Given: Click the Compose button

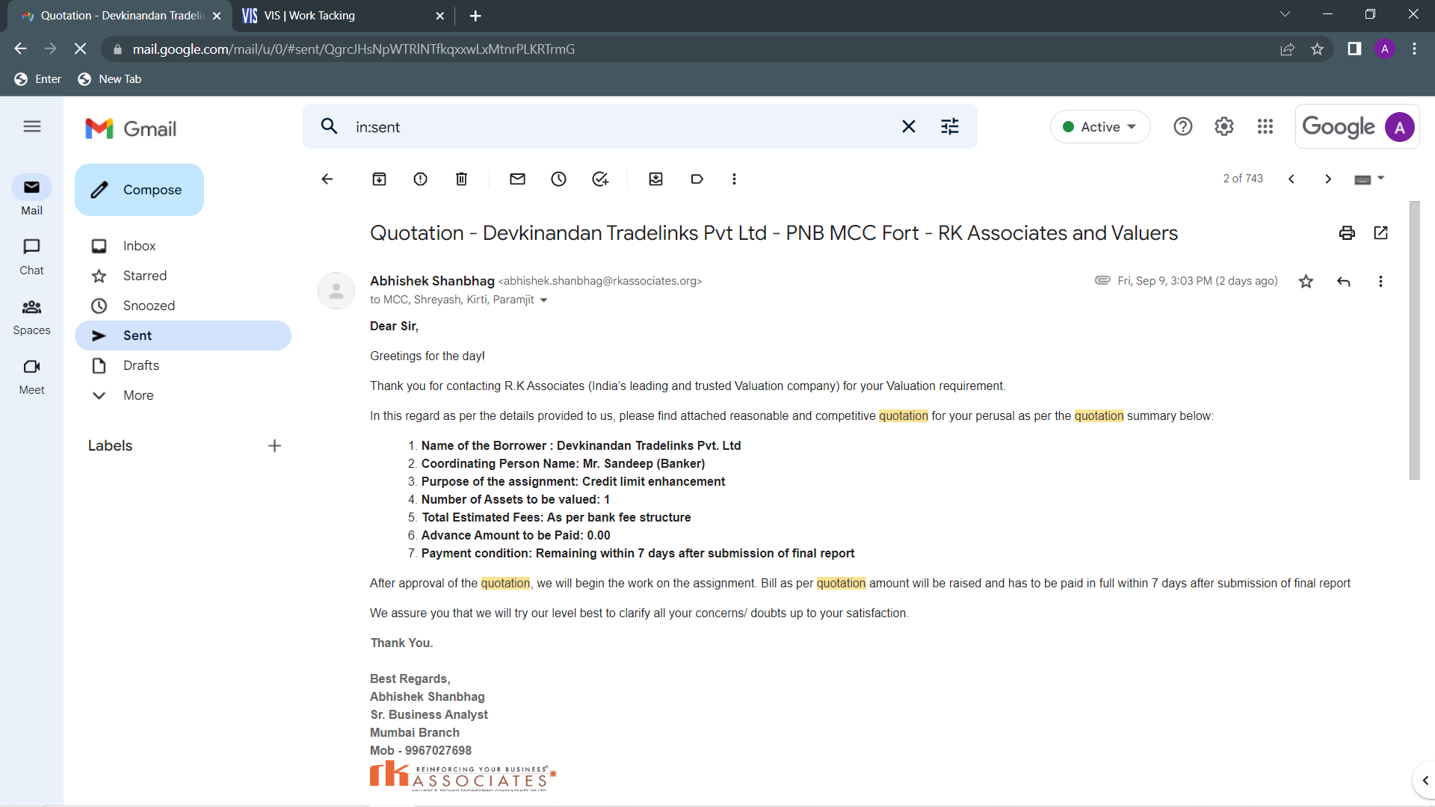Looking at the screenshot, I should point(139,190).
